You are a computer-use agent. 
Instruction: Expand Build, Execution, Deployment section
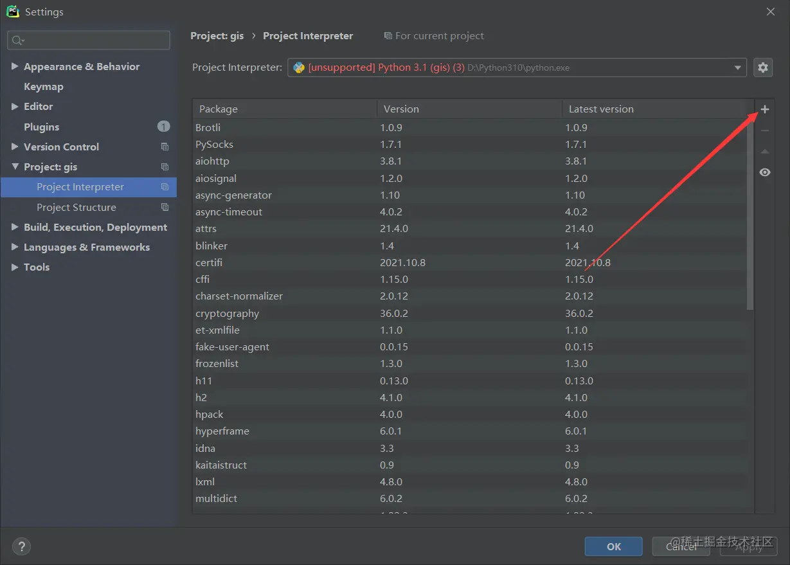[x=15, y=227]
